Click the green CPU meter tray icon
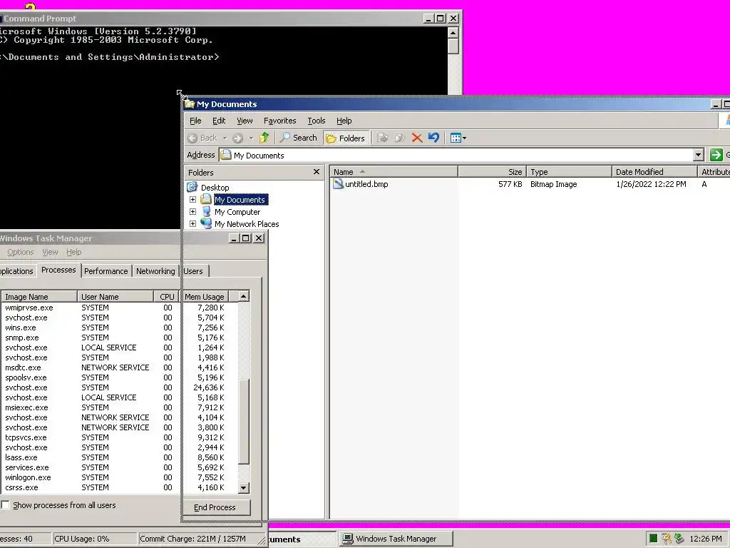Viewport: 730px width, 548px height. (x=653, y=539)
